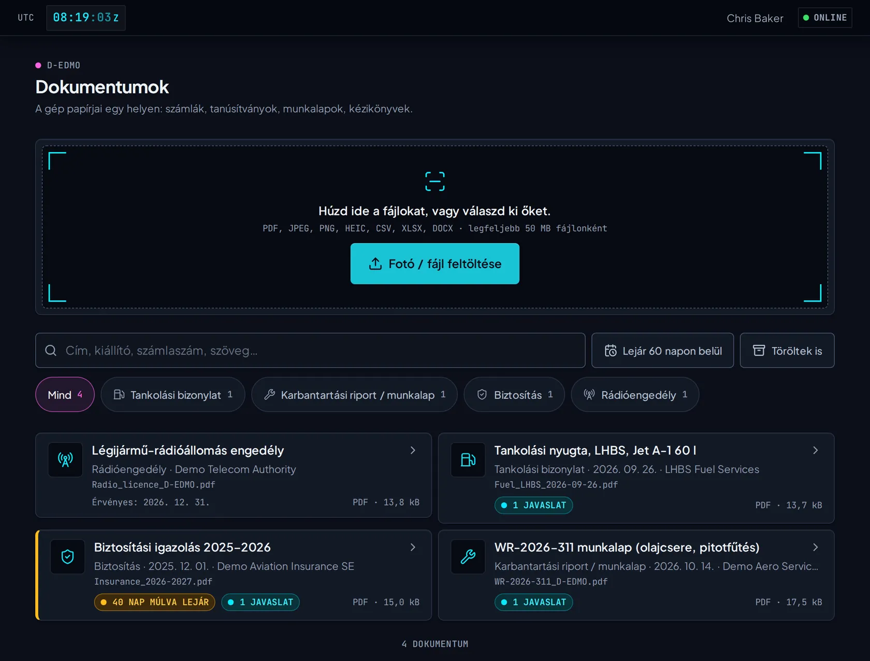Select the Mind 4 filter tab

point(65,394)
